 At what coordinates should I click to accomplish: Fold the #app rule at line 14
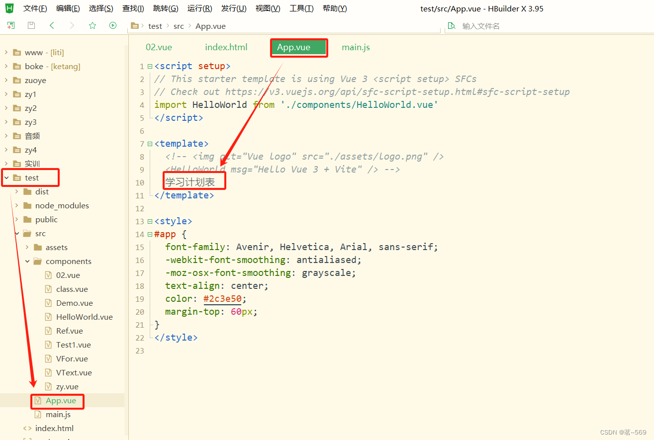pyautogui.click(x=150, y=234)
